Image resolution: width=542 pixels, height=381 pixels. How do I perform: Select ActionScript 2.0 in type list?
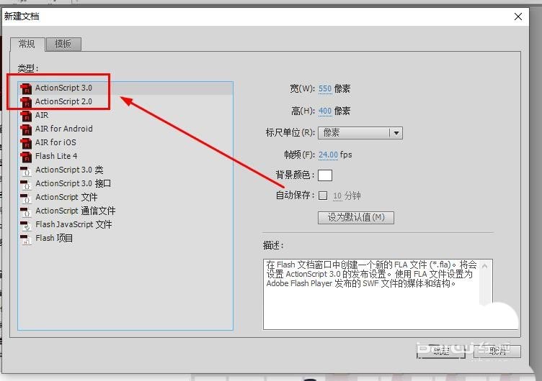click(x=125, y=101)
